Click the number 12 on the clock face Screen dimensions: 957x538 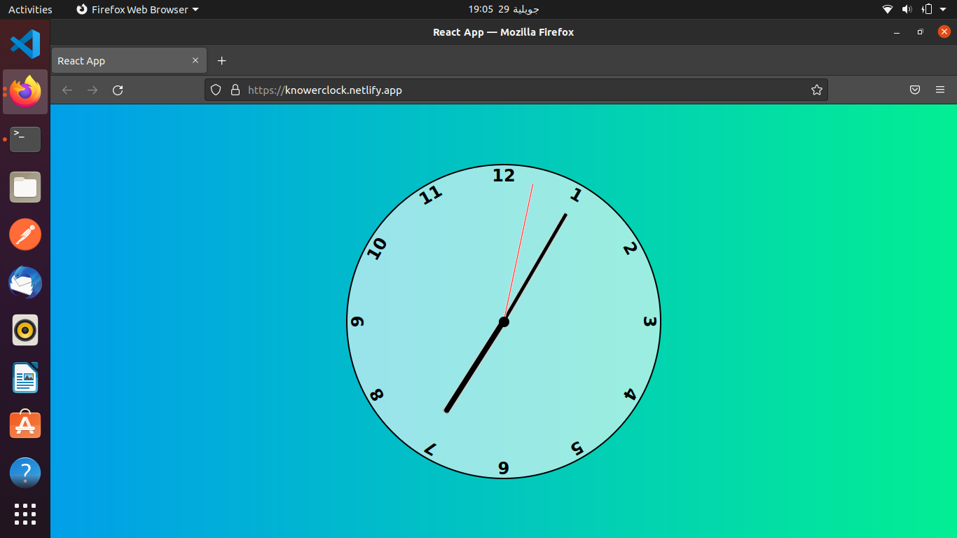click(503, 176)
